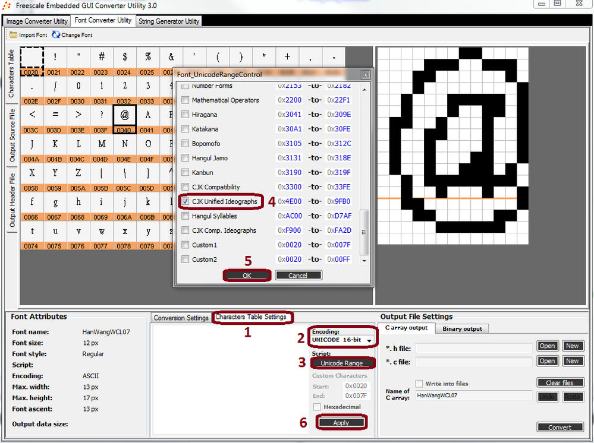This screenshot has width=594, height=443.
Task: Enable the Custom1 range checkbox
Action: (186, 245)
